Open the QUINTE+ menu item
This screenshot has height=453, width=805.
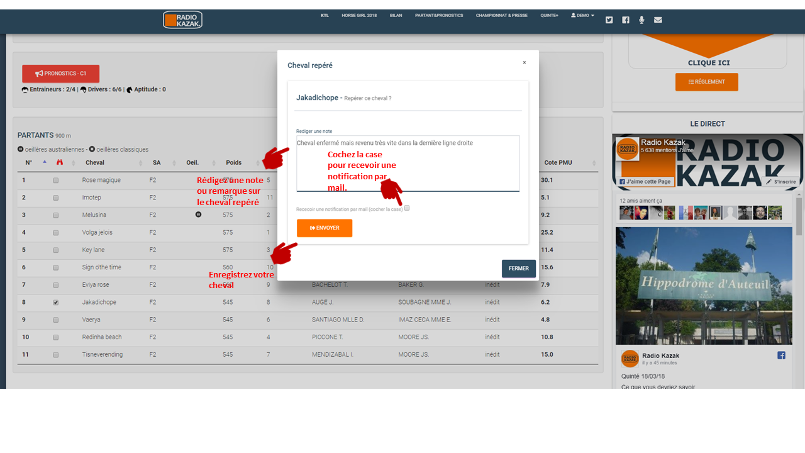549,15
